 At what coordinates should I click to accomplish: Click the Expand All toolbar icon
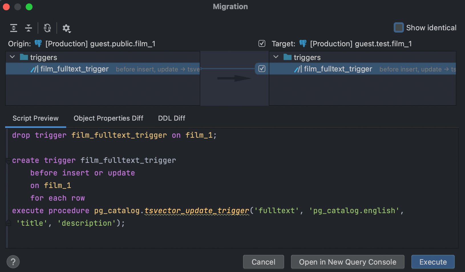(14, 28)
